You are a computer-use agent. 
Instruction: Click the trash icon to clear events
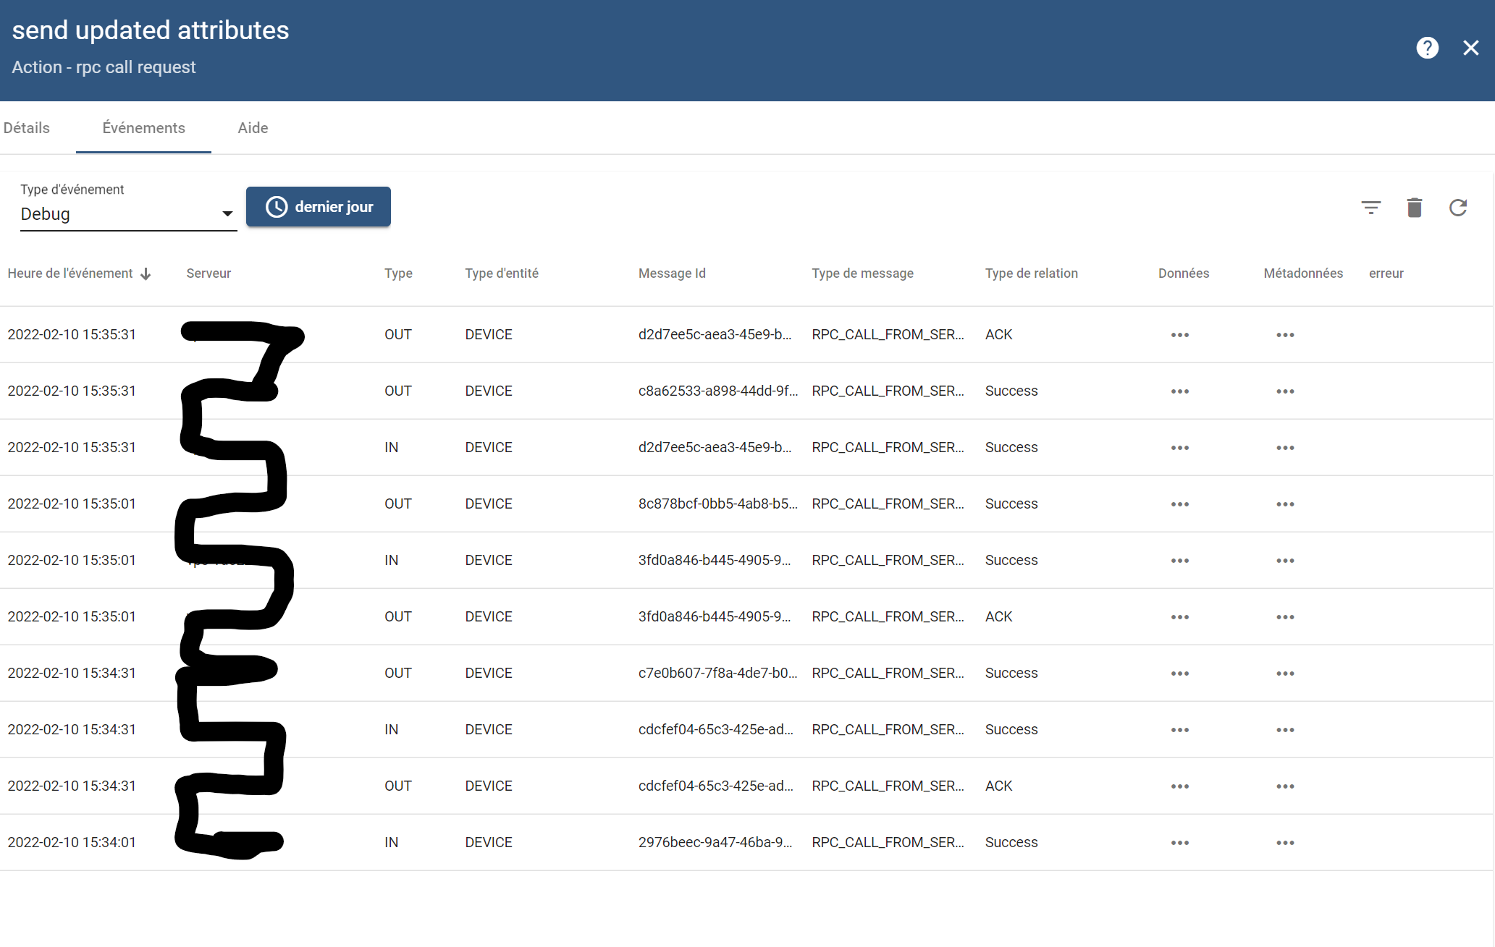1414,208
